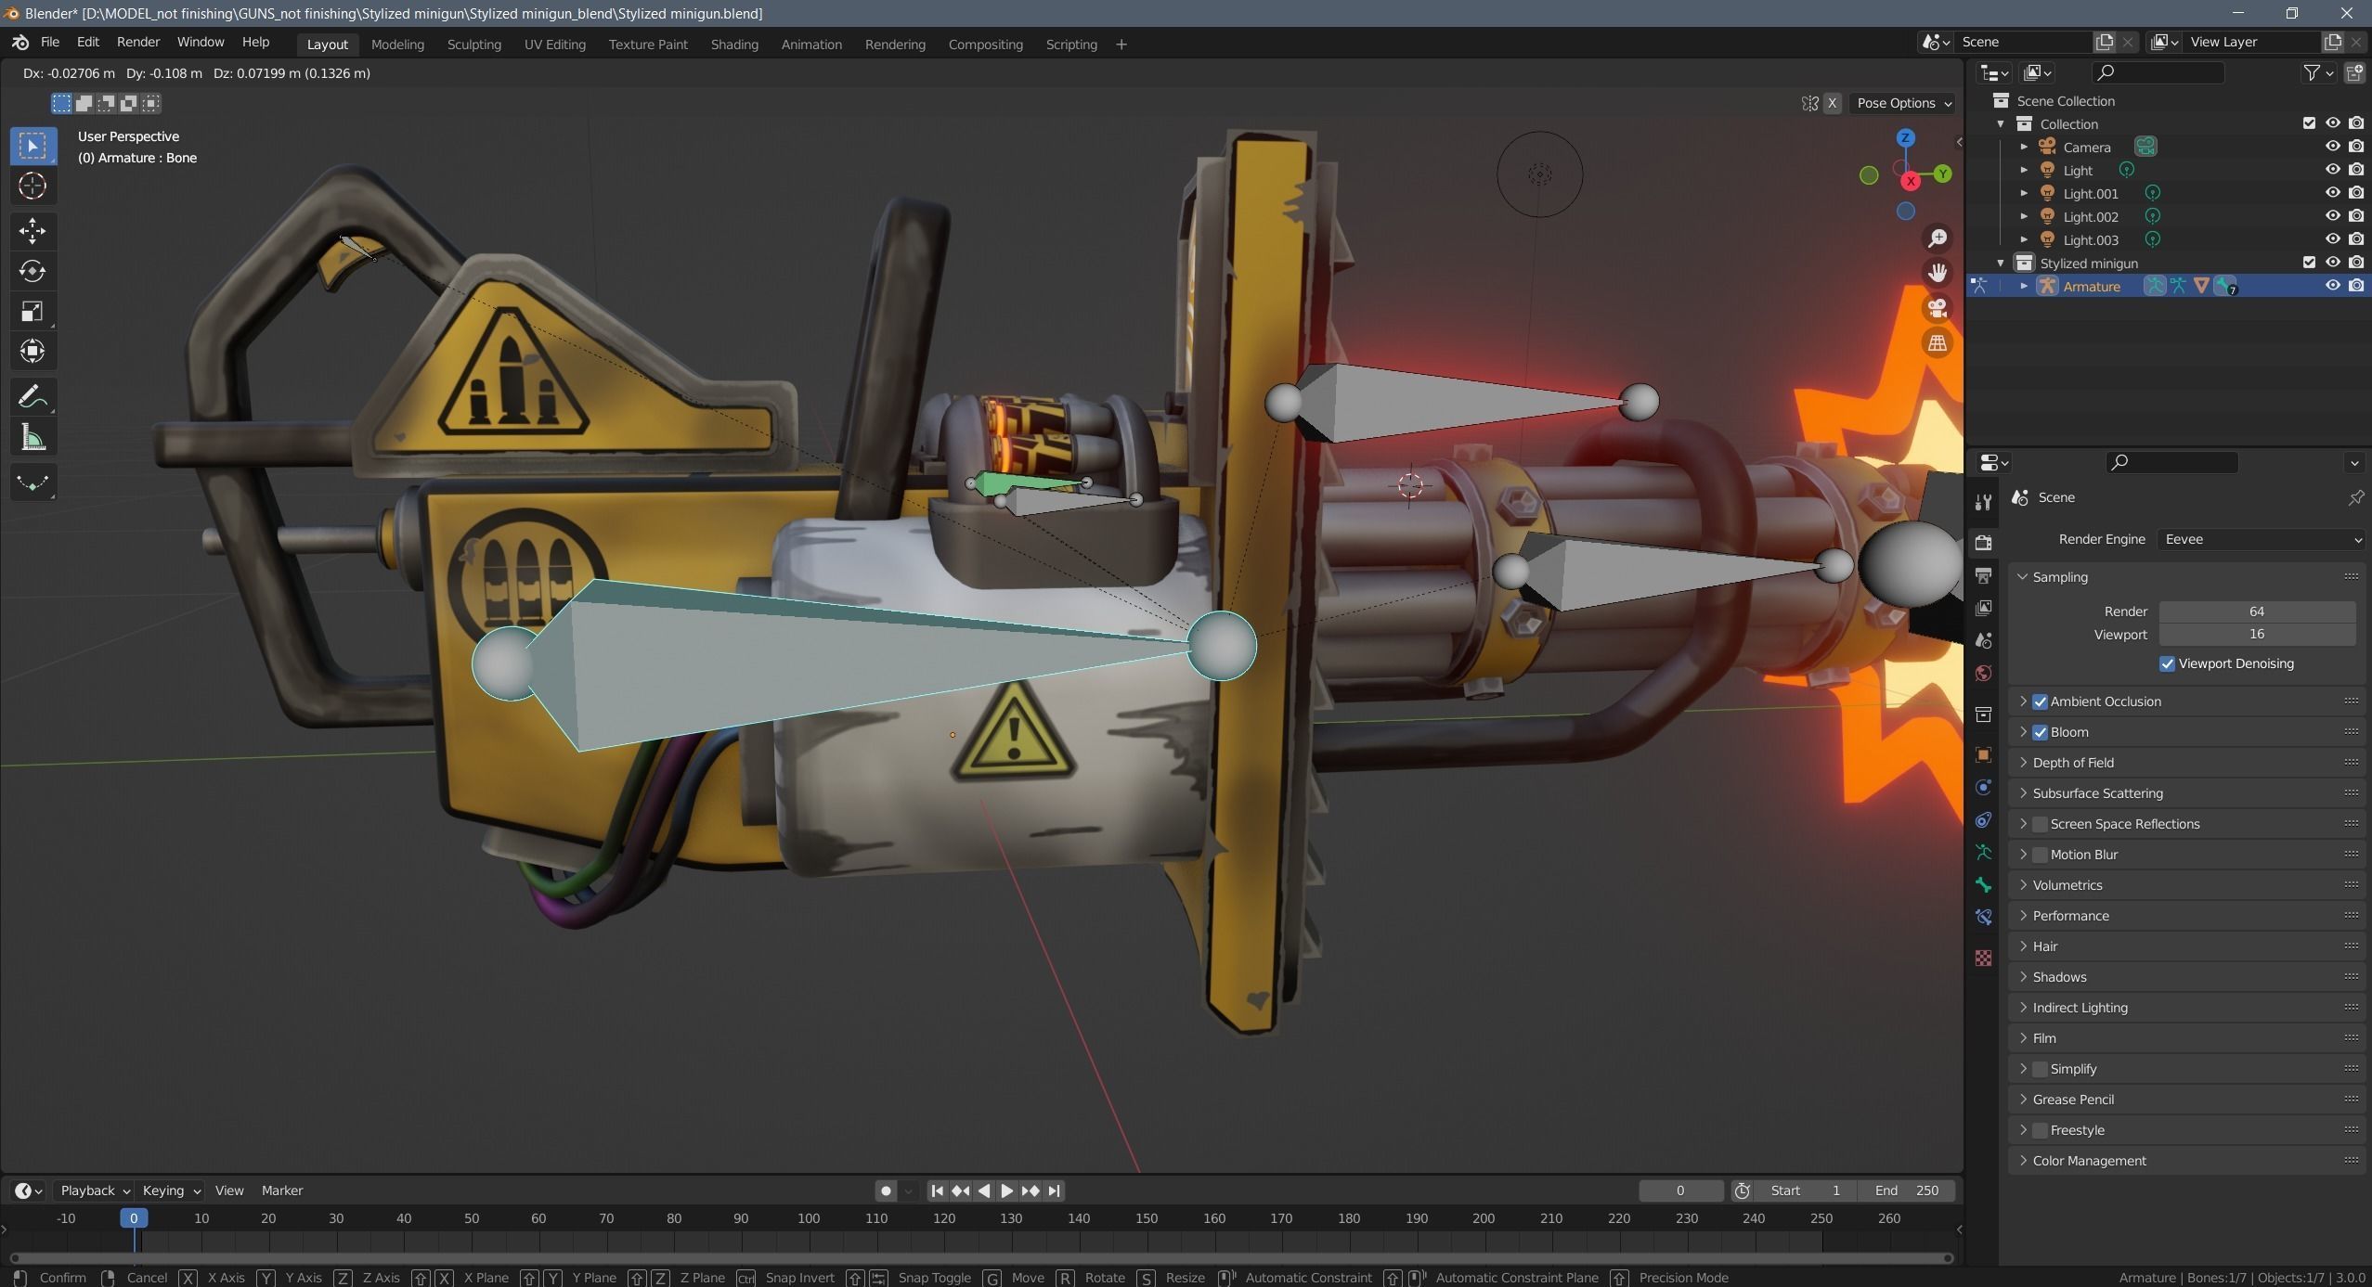Open Object properties tab
Screen dimensions: 2372x1287
click(x=1983, y=754)
